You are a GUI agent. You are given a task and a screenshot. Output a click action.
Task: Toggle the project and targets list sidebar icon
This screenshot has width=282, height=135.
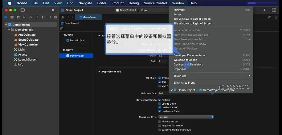[62, 29]
